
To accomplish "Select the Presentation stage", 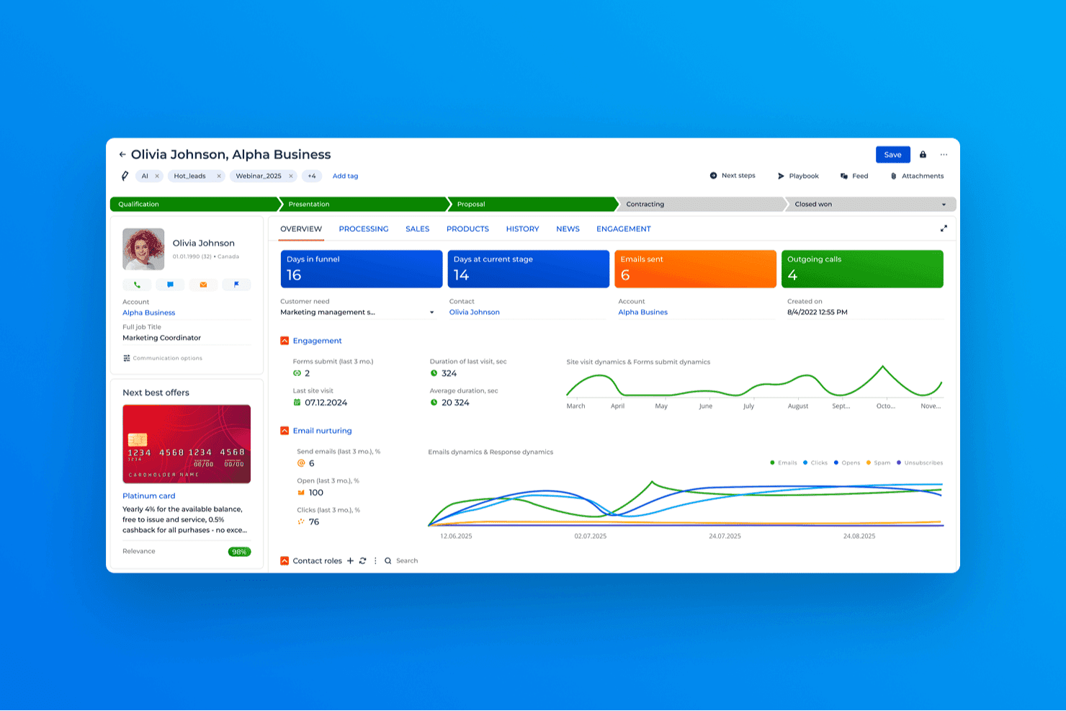I will (x=364, y=204).
